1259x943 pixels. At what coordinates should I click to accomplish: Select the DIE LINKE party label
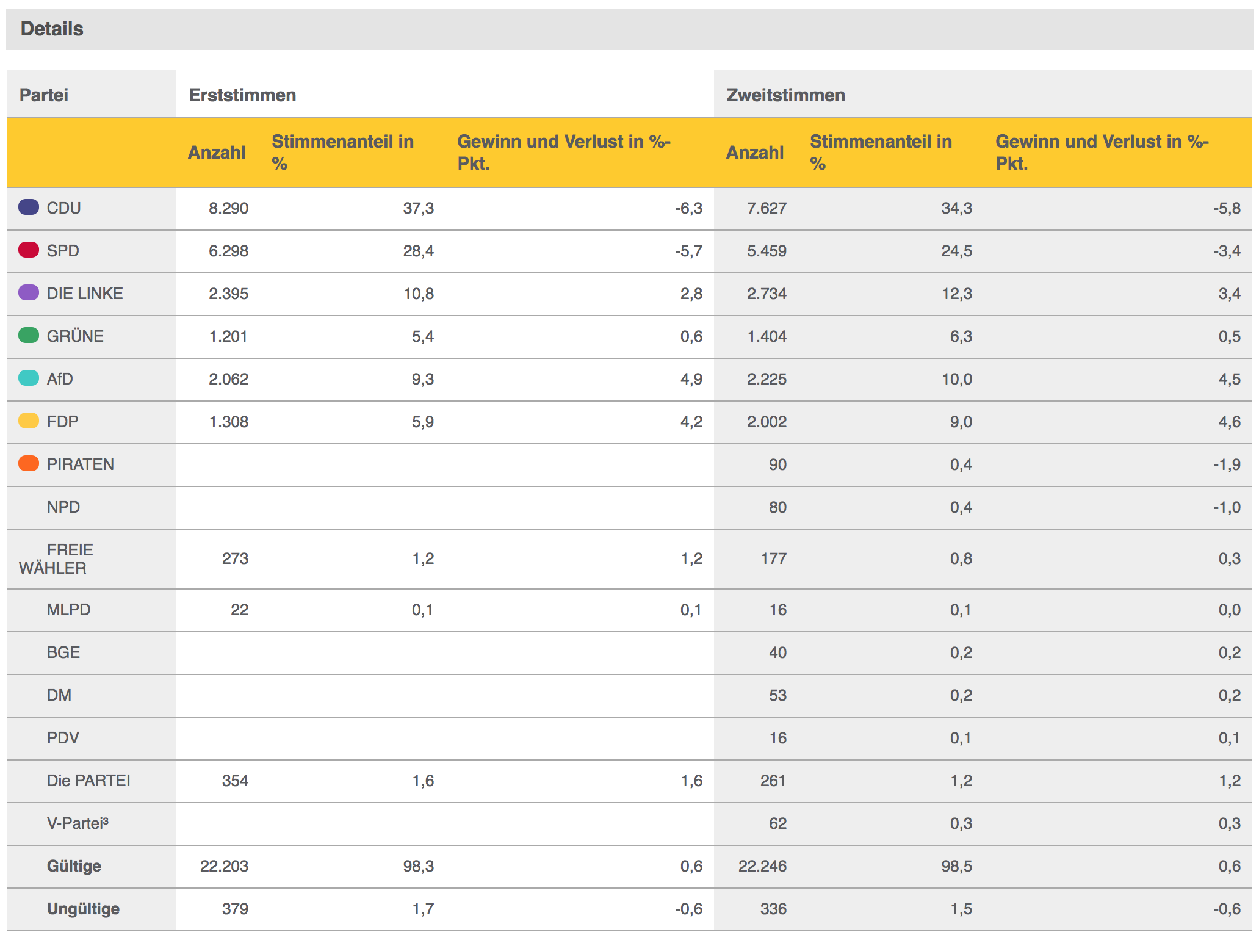(85, 294)
